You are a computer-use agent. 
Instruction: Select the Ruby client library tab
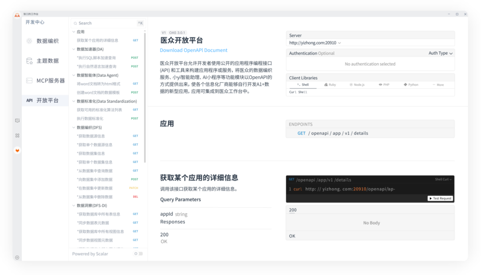pos(330,85)
